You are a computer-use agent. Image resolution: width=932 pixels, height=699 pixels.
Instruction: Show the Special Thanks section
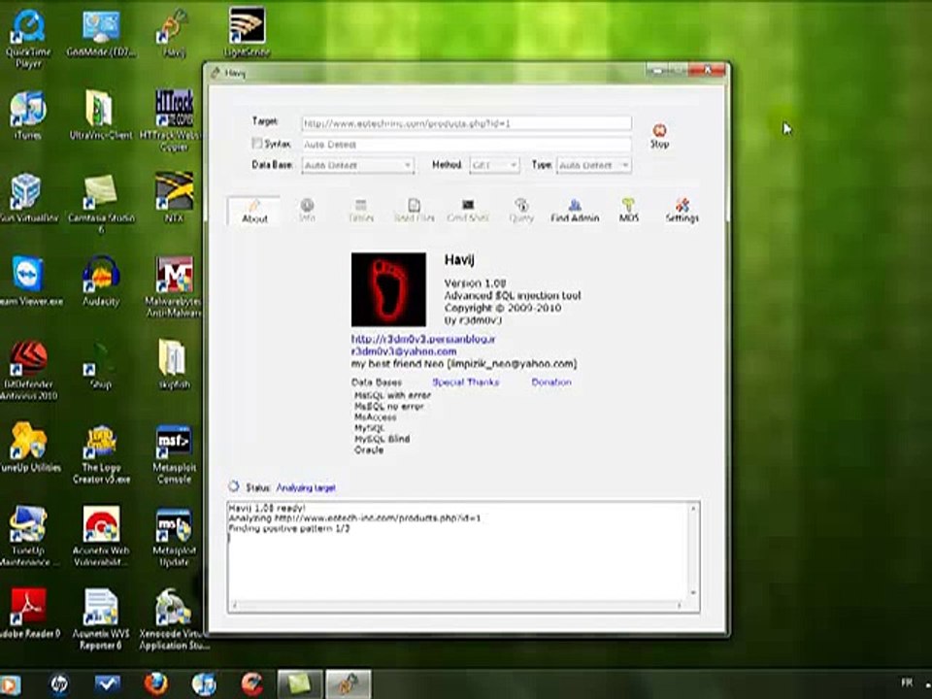pyautogui.click(x=465, y=383)
